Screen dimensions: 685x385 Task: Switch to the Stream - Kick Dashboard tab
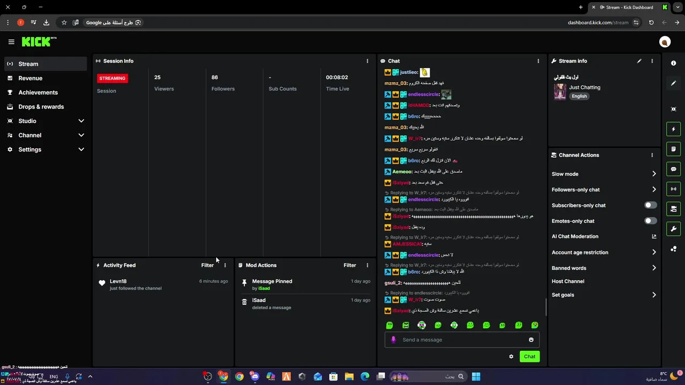[x=629, y=7]
